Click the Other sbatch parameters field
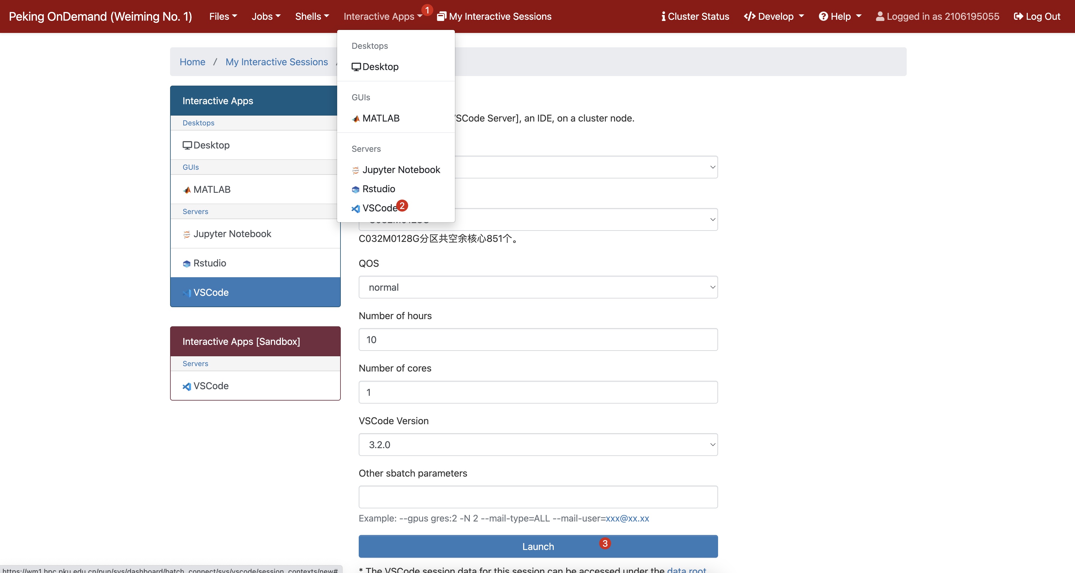Image resolution: width=1075 pixels, height=573 pixels. (538, 497)
